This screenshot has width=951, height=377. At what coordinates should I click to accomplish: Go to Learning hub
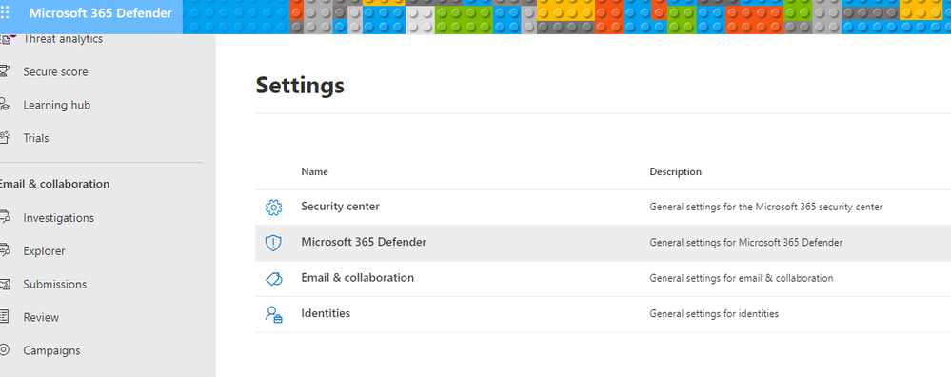coord(56,105)
